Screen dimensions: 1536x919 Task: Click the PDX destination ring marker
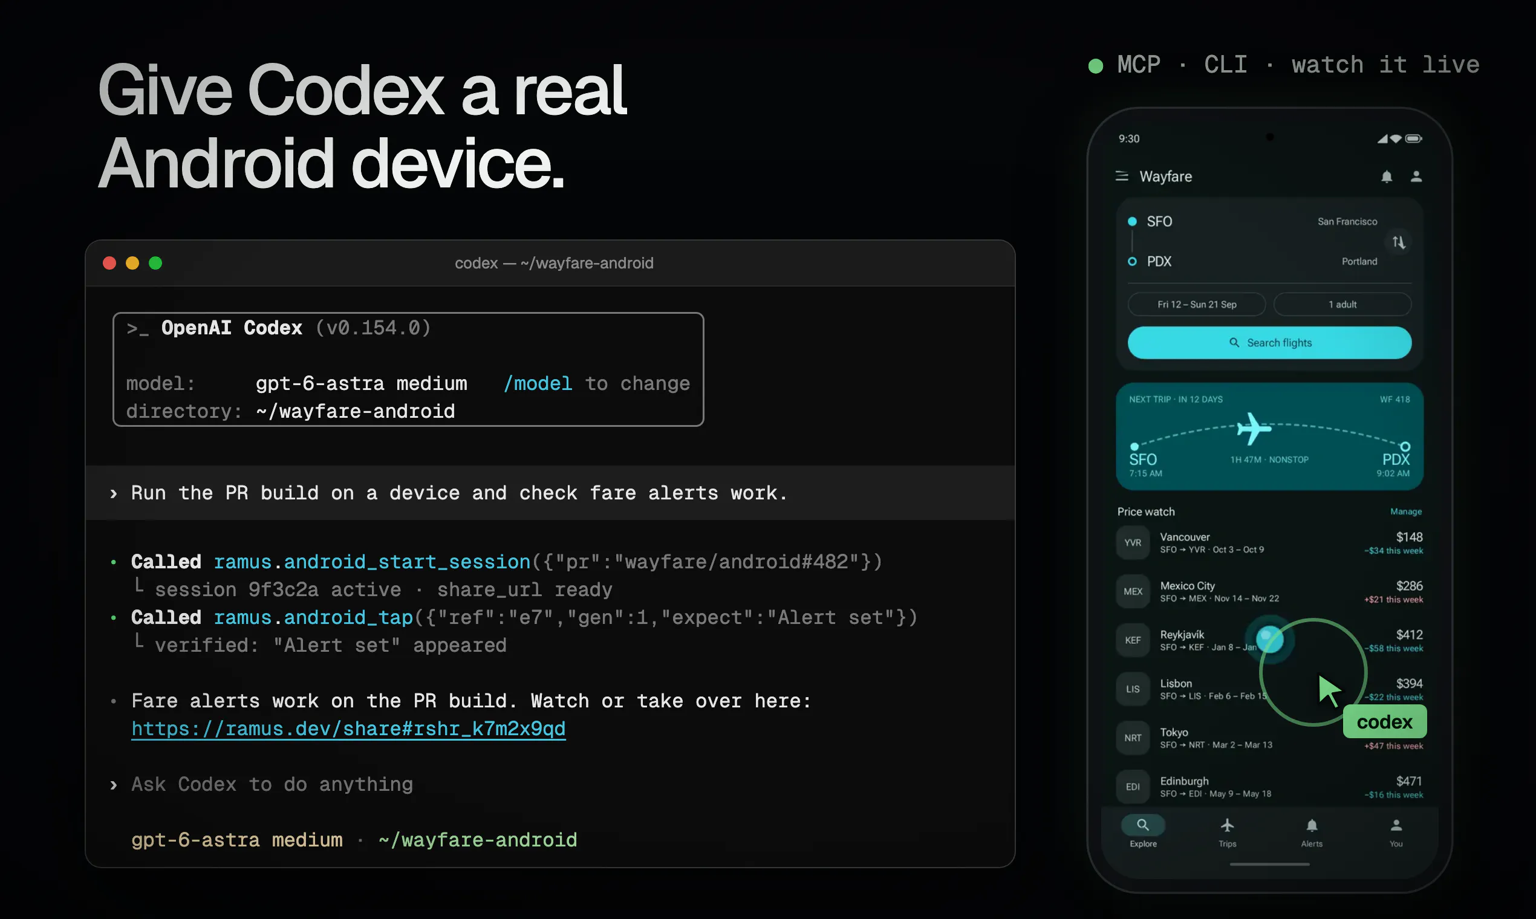(1132, 261)
